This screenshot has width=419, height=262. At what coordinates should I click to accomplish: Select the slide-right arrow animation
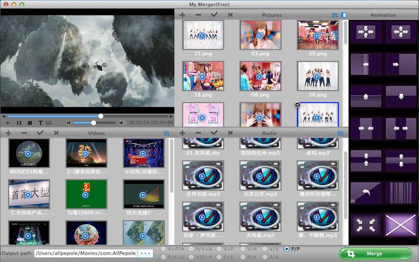pos(401,64)
